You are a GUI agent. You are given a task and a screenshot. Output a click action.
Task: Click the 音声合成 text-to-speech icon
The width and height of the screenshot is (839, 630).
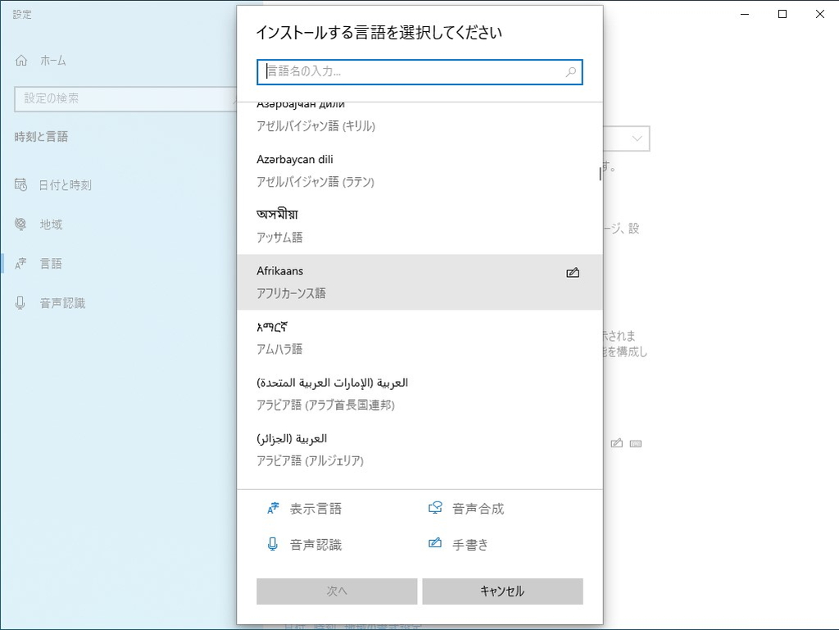pyautogui.click(x=434, y=507)
